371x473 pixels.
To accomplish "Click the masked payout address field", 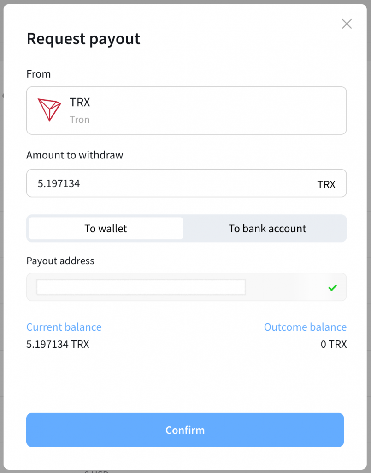I will [x=141, y=287].
